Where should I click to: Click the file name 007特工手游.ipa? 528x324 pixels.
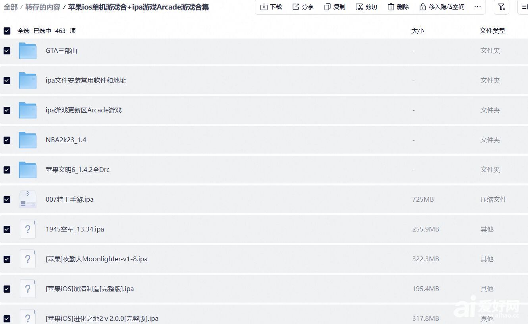(69, 200)
